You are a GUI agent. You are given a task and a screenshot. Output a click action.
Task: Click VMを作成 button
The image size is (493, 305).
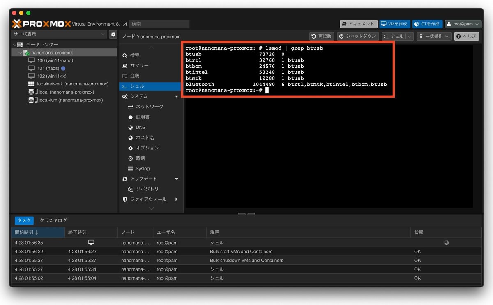tap(394, 24)
